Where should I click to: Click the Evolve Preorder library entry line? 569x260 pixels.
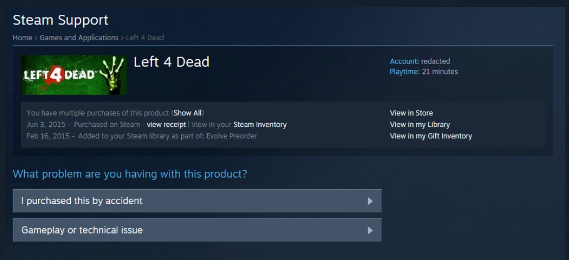point(142,136)
